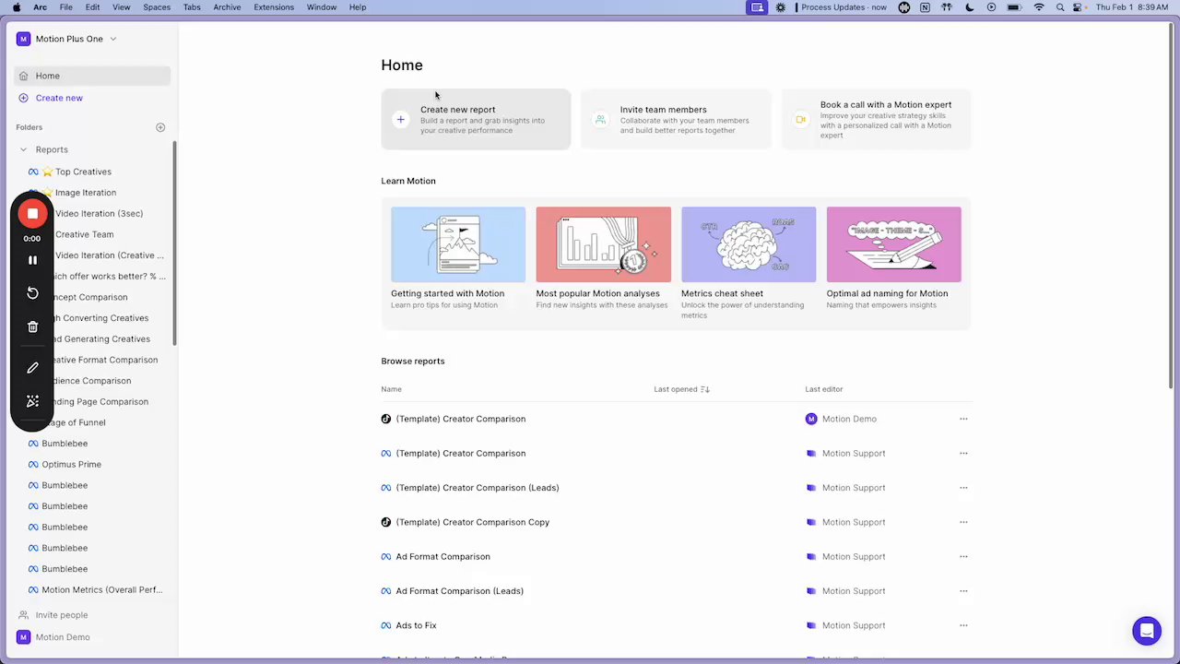Image resolution: width=1180 pixels, height=664 pixels.
Task: Open the Getting started with Motion thumbnail
Action: point(458,244)
